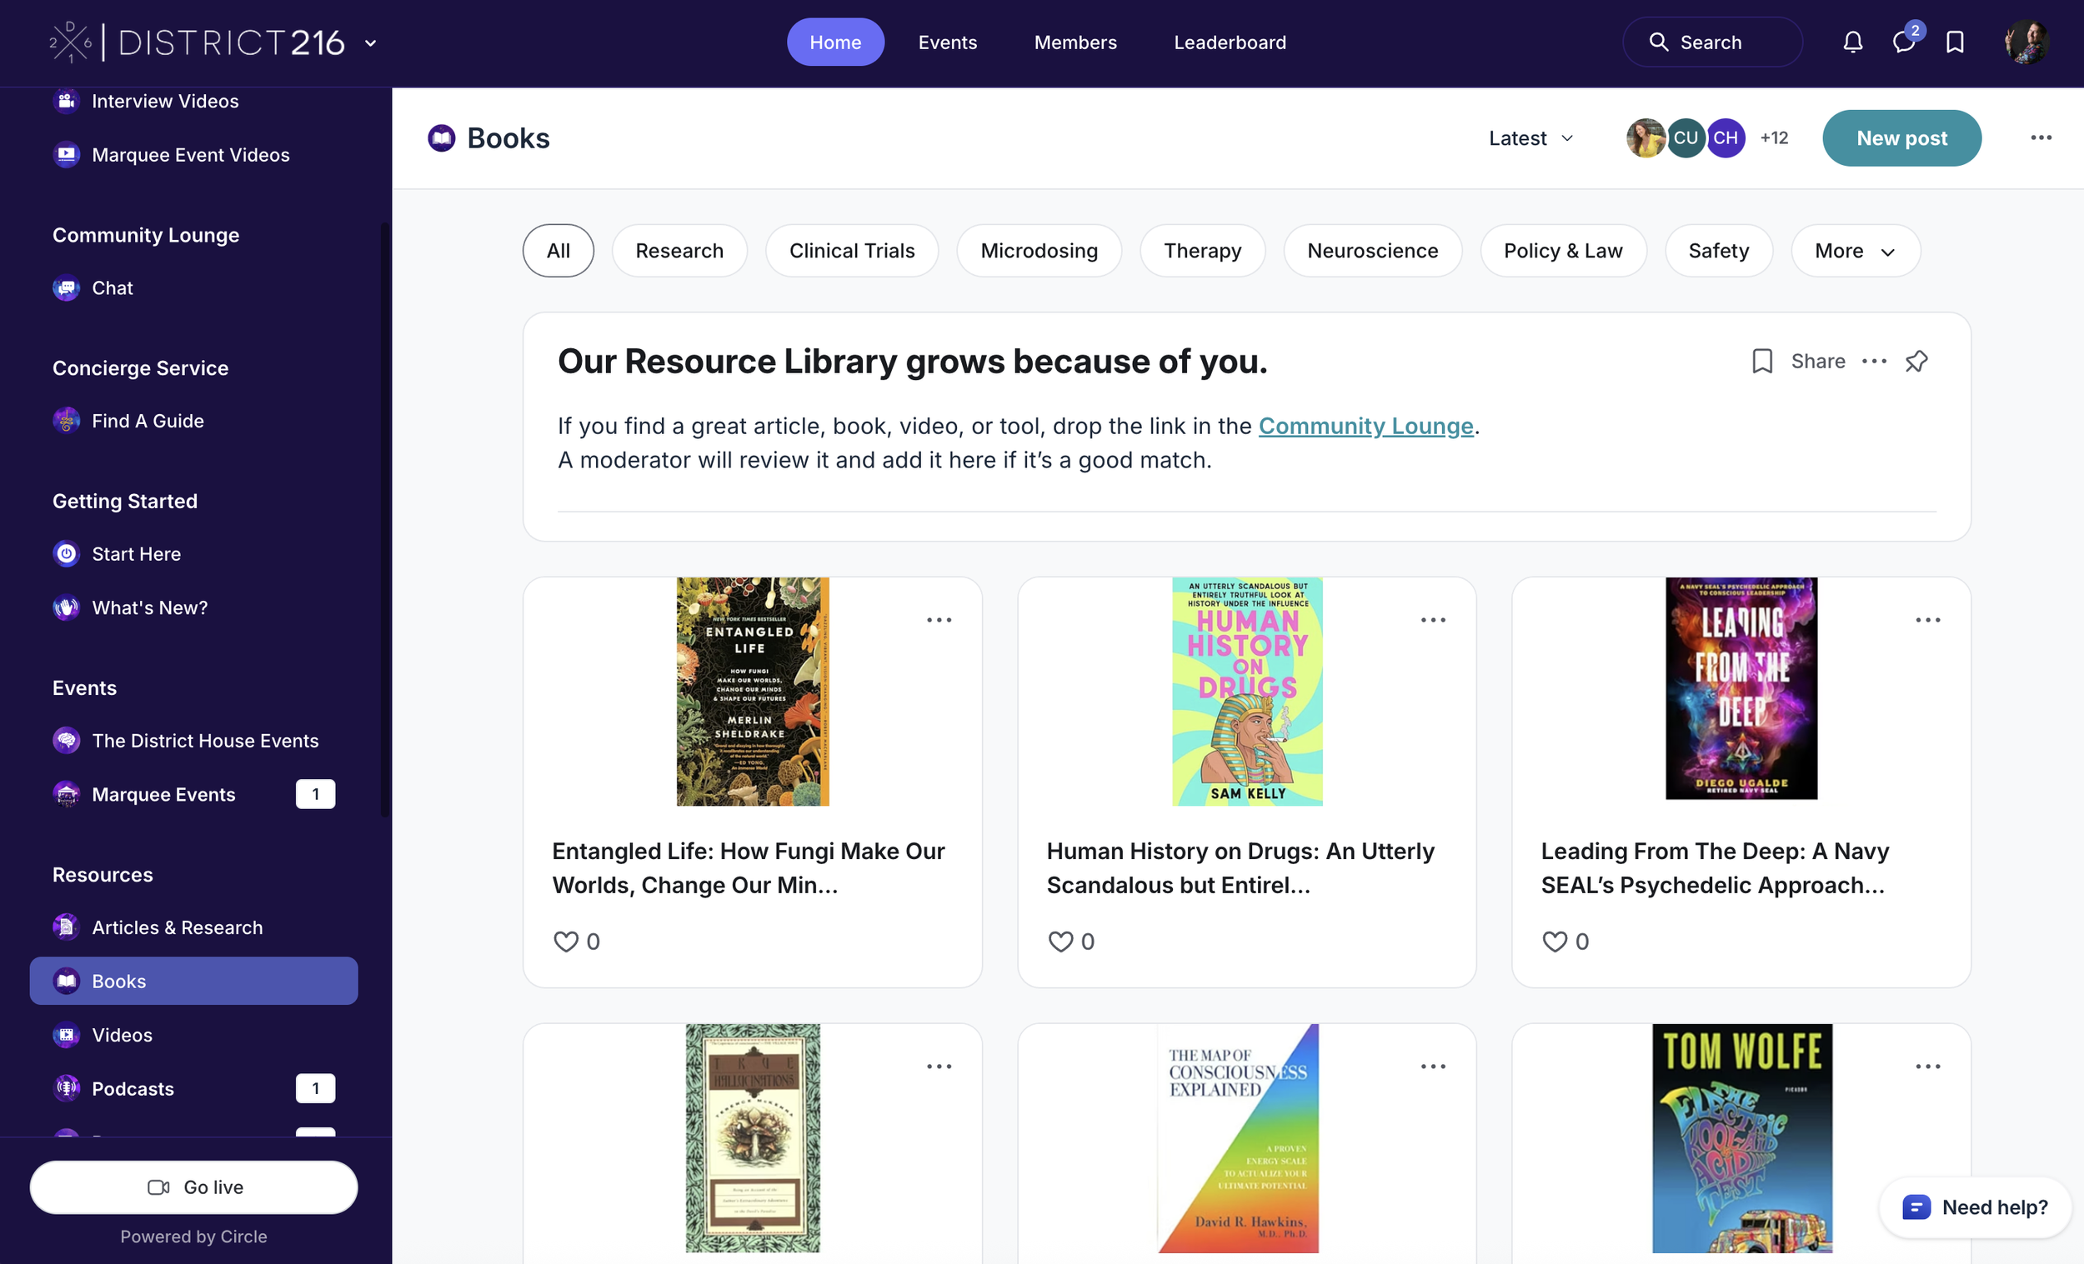The width and height of the screenshot is (2084, 1264).
Task: Open the Leading From The Deep cover
Action: click(1741, 688)
